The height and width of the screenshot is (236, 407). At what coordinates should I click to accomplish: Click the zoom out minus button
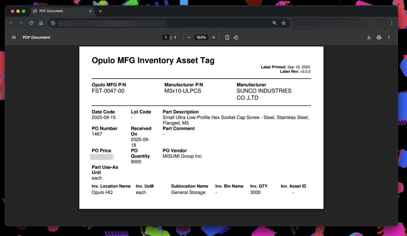tap(189, 37)
